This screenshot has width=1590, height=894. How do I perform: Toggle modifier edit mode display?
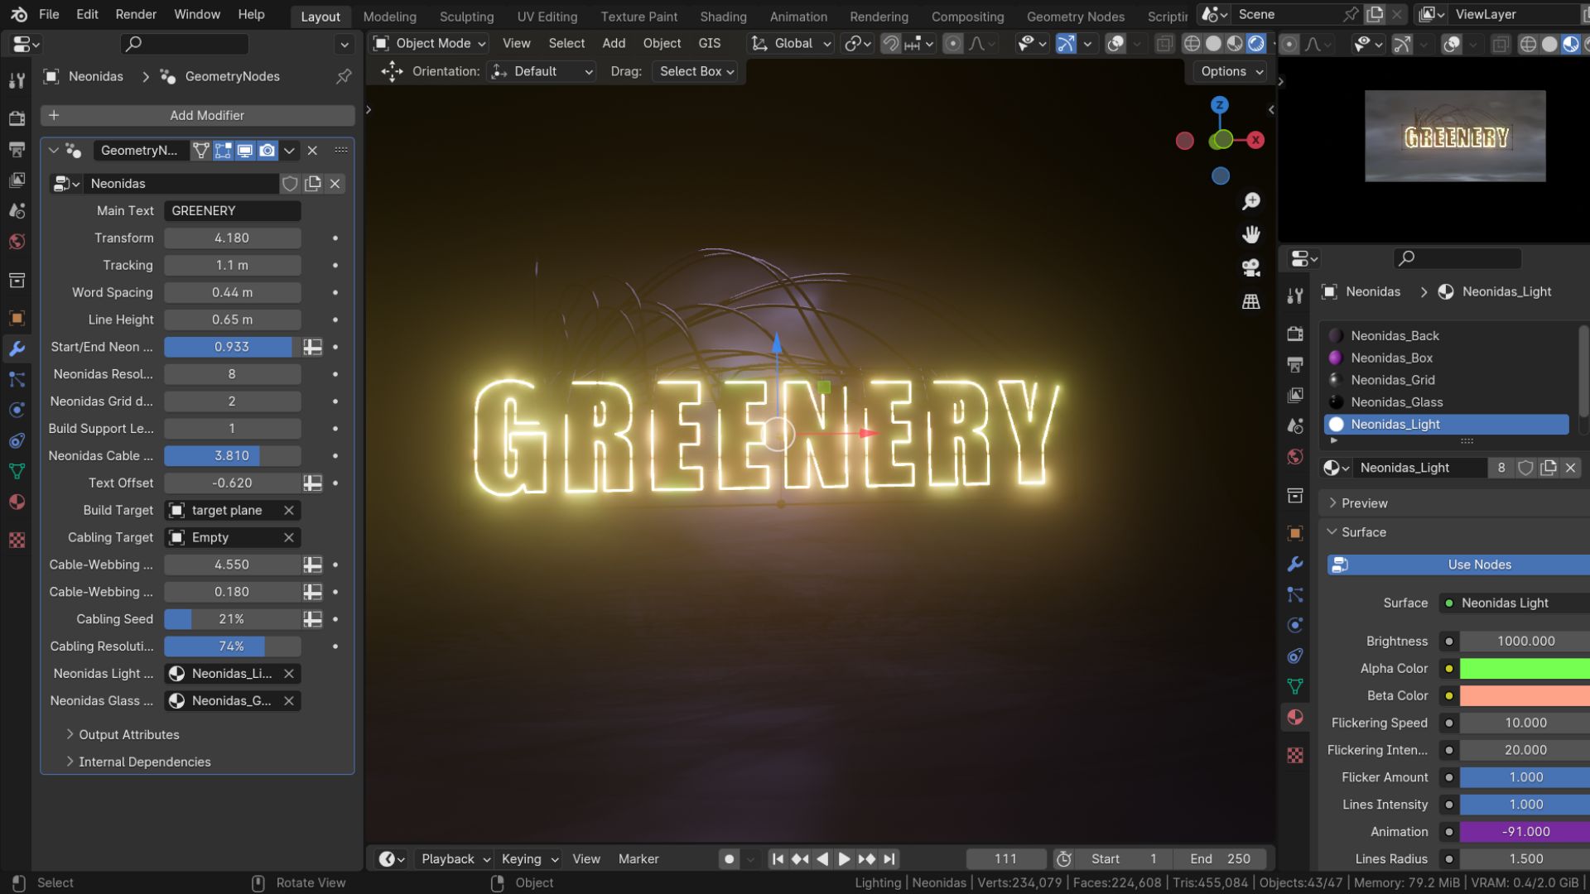tap(223, 150)
